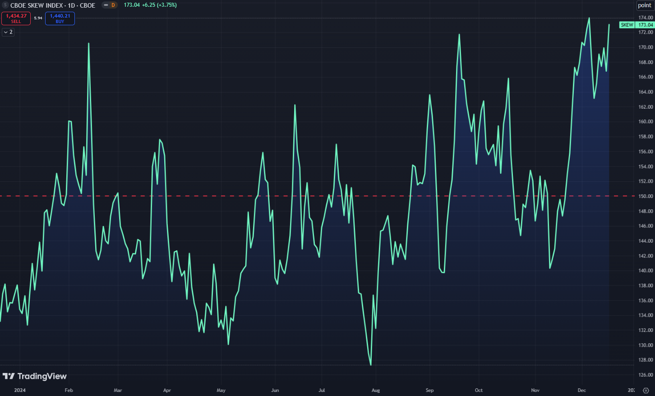
Task: Click the 156.00 price axis label
Action: 645,152
